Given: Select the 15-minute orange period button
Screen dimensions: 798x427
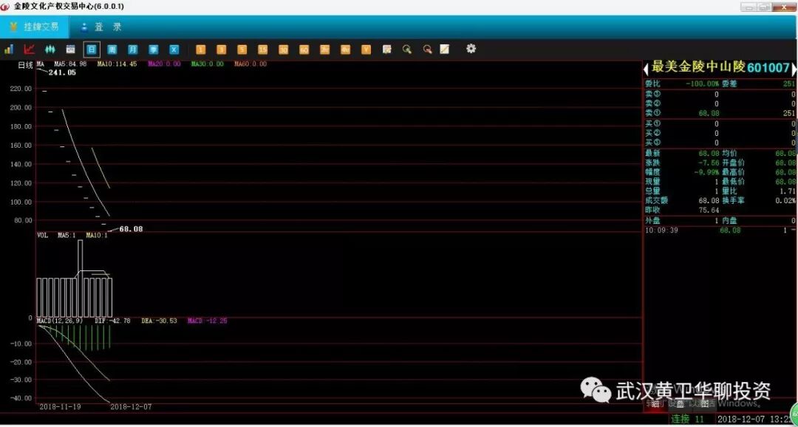Looking at the screenshot, I should click(x=262, y=49).
